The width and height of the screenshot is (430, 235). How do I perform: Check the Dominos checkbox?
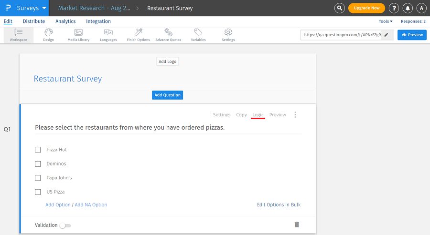[x=38, y=164]
